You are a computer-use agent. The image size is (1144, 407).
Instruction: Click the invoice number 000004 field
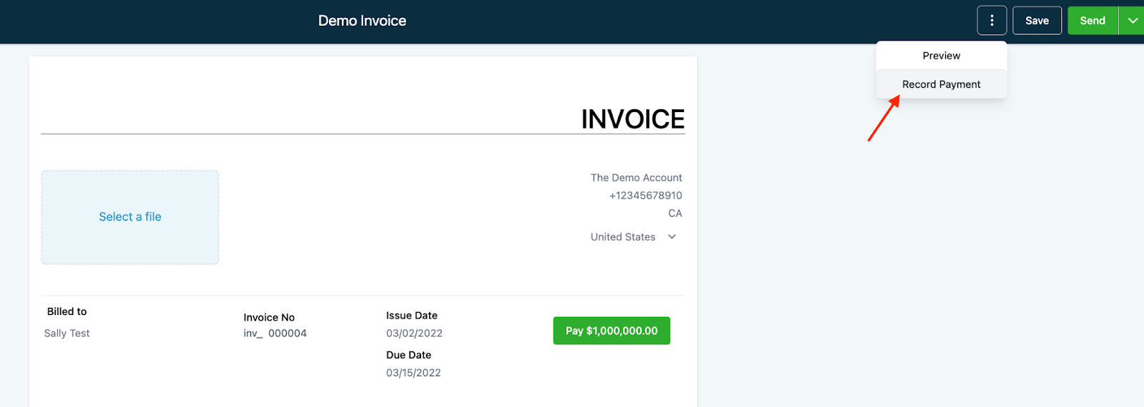[x=287, y=333]
